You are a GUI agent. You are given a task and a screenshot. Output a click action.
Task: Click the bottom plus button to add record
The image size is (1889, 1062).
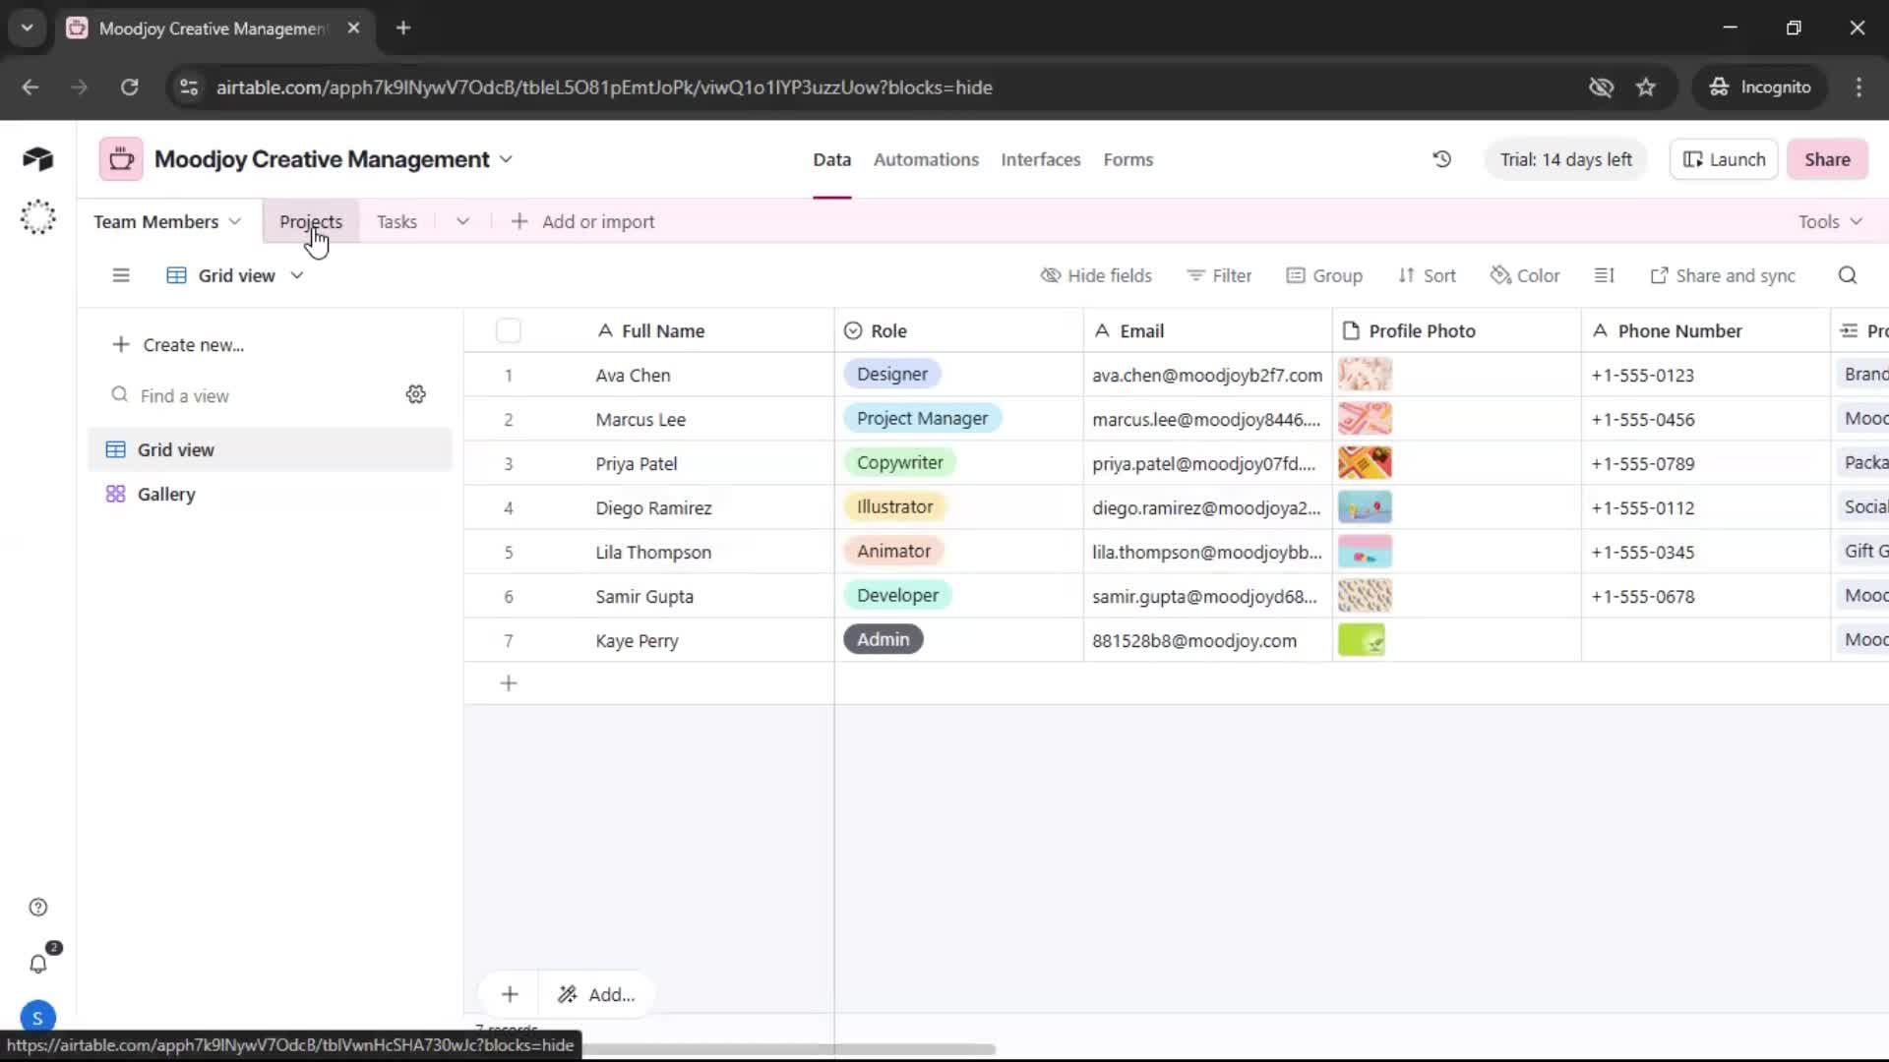pyautogui.click(x=510, y=994)
